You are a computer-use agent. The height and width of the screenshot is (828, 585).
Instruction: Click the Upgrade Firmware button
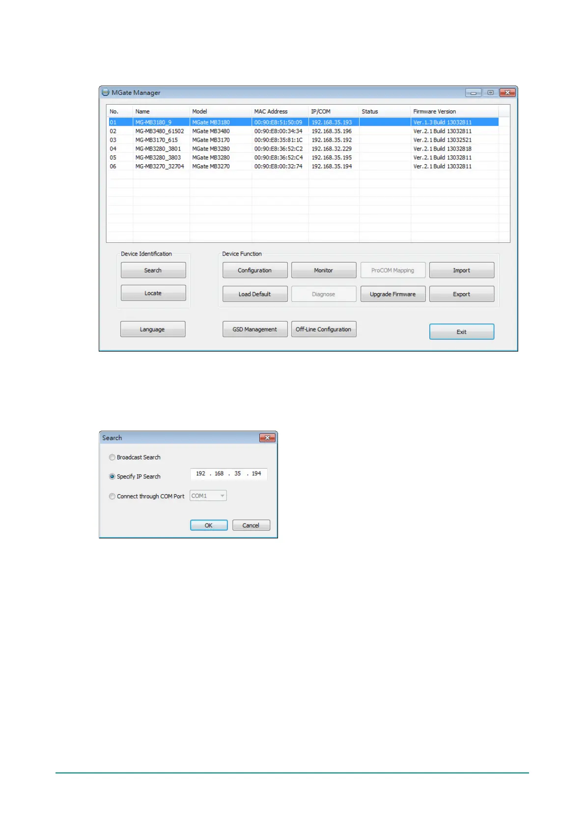click(x=393, y=294)
